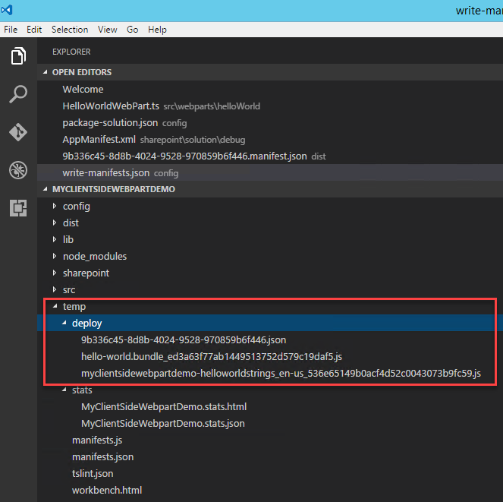Open tslint.json file
The image size is (503, 502).
coord(93,473)
